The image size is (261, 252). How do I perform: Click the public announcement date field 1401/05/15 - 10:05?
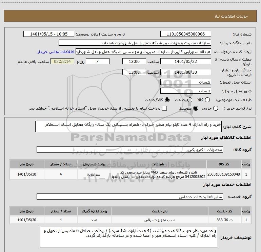pyautogui.click(x=49, y=34)
